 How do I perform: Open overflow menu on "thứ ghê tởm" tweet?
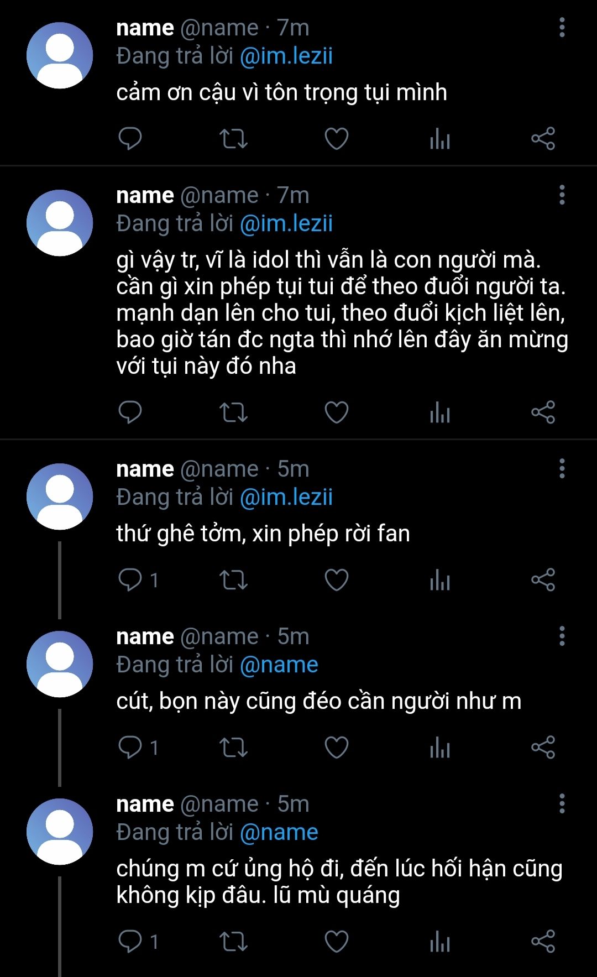coord(562,469)
